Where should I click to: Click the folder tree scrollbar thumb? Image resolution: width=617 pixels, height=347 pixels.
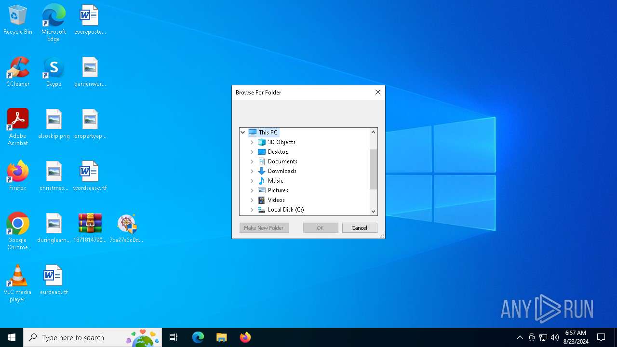click(x=373, y=169)
